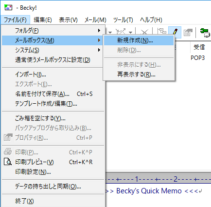Screen dimensions: 211x207
Task: Choose 印刷(P)... menu entry
Action: (53, 152)
